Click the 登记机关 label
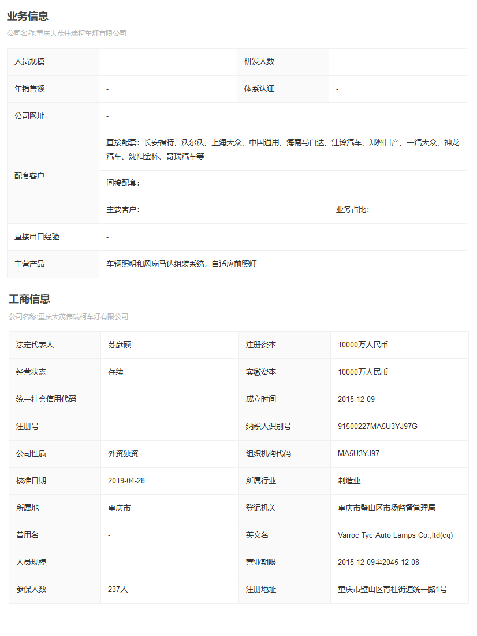477x636 pixels. [x=260, y=508]
